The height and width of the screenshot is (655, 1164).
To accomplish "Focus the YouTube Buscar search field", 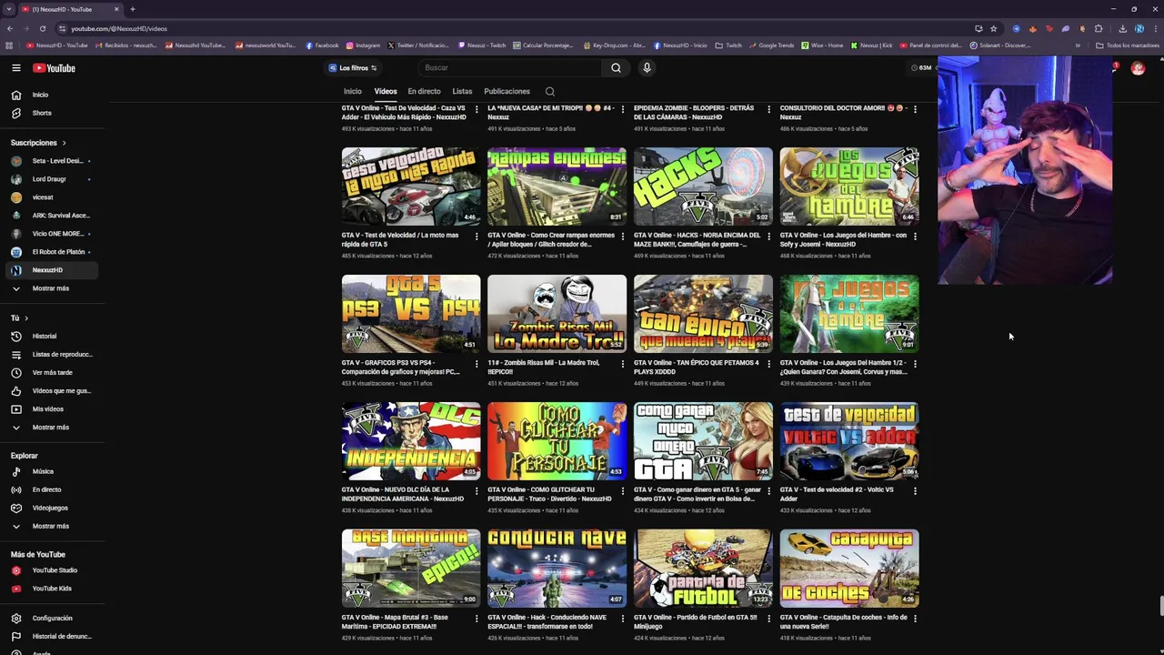I will click(509, 68).
